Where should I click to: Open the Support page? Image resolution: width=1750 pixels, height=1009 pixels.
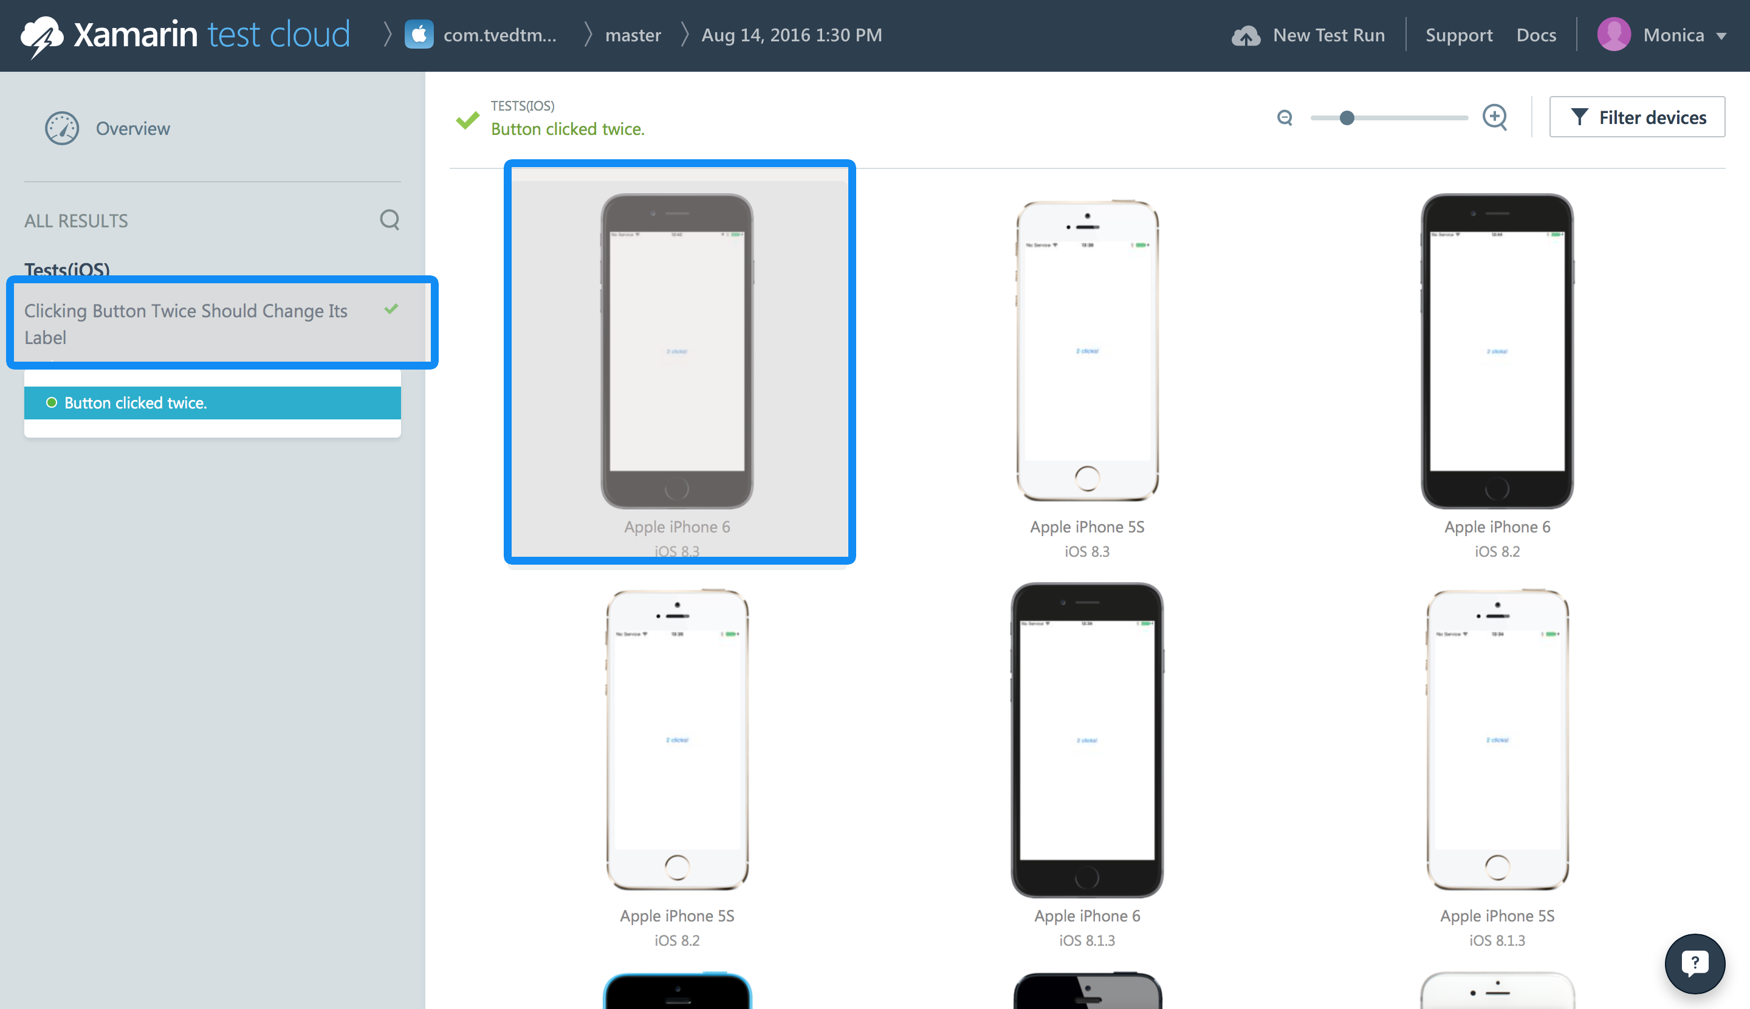pos(1458,35)
